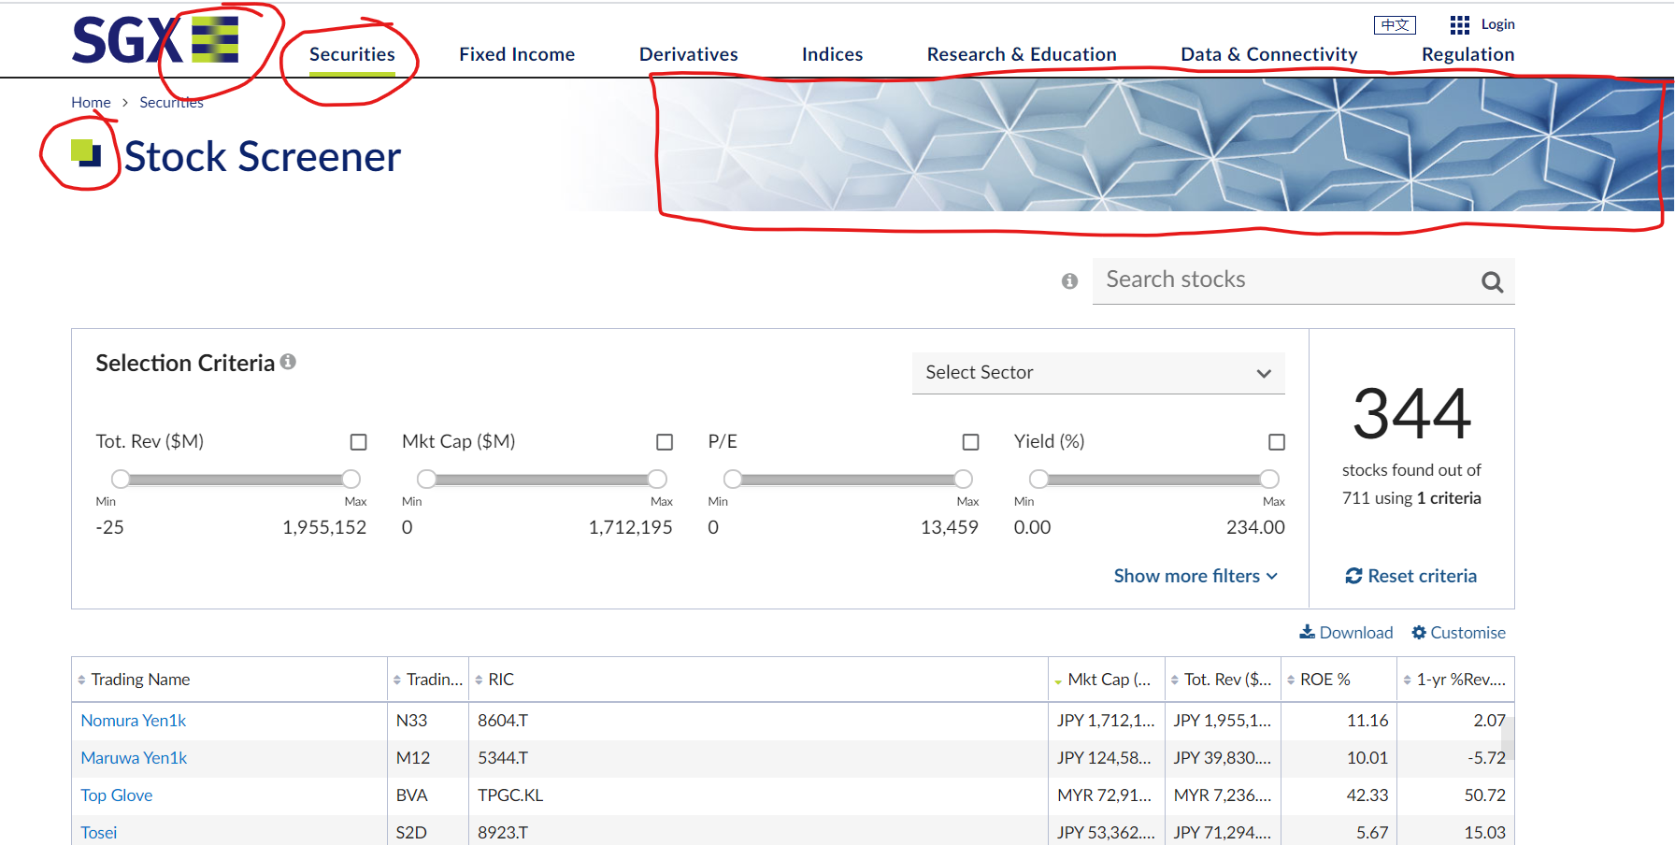Open the info icon beside the search box

(1069, 281)
